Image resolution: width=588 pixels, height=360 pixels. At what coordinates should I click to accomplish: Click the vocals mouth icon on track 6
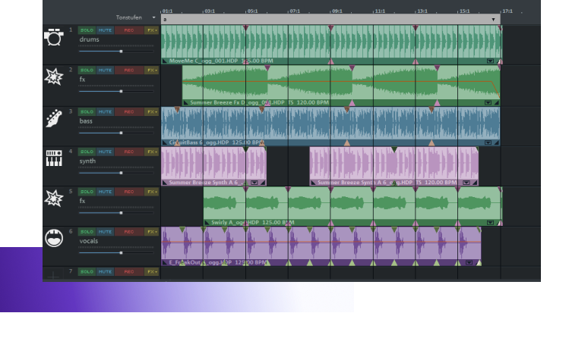click(x=54, y=238)
